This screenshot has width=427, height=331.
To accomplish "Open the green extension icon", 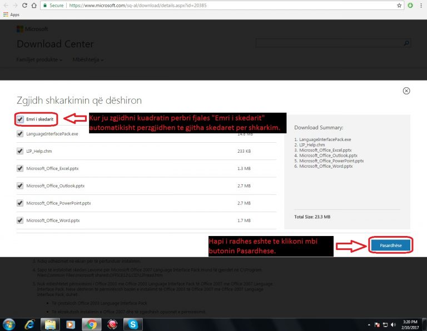I will point(410,5).
